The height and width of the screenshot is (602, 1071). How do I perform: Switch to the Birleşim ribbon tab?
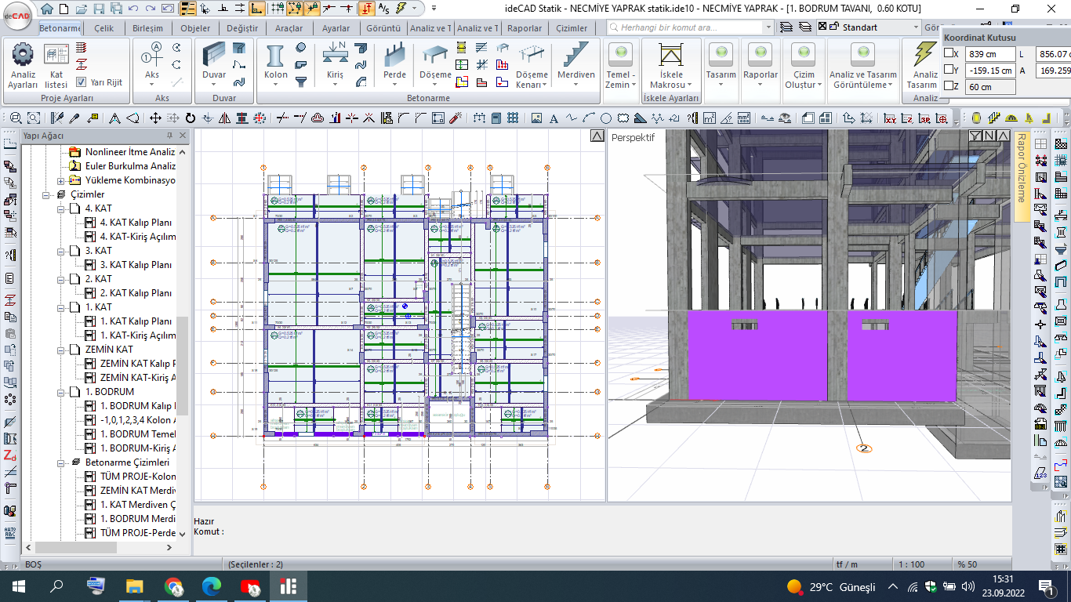pyautogui.click(x=147, y=27)
